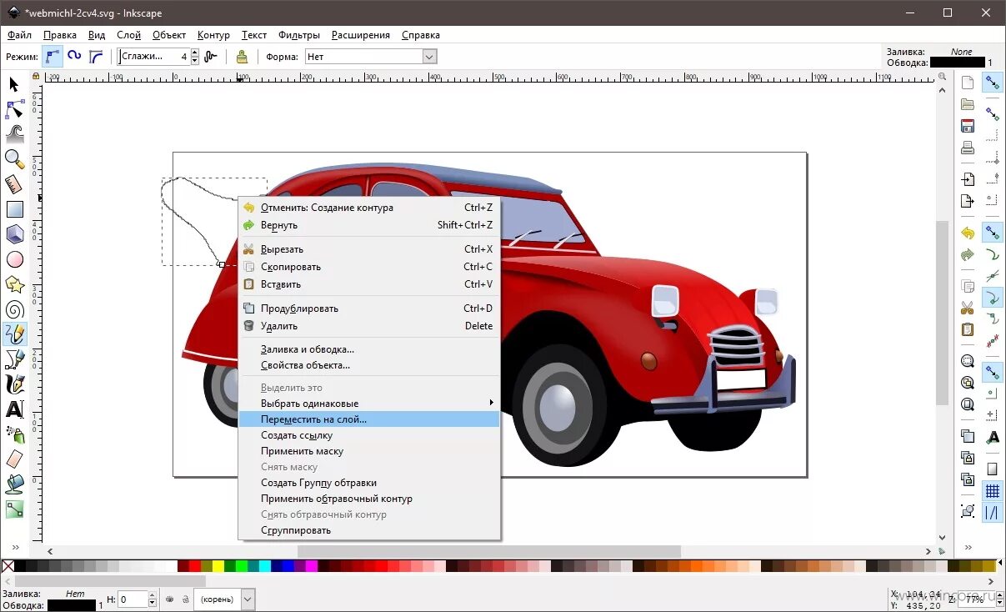Select the Star tool
The width and height of the screenshot is (1006, 612).
(14, 284)
